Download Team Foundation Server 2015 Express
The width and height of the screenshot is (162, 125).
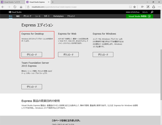tap(32, 87)
